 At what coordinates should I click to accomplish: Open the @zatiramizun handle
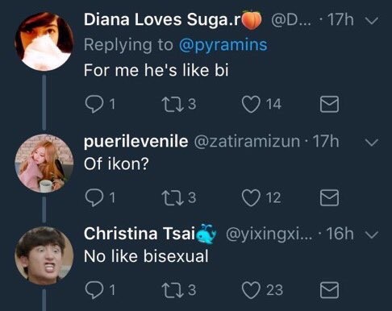[x=247, y=141]
